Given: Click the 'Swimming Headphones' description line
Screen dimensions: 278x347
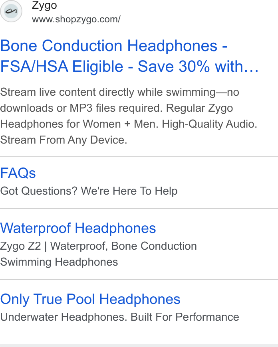Looking at the screenshot, I should [59, 262].
